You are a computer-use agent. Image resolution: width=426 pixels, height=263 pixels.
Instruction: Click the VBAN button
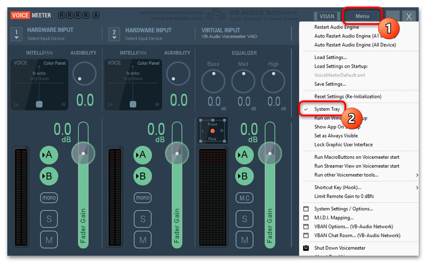327,16
